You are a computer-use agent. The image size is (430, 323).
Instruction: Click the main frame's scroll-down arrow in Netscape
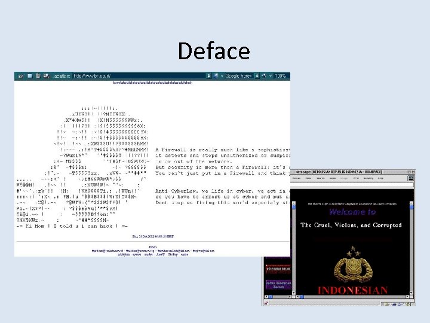click(411, 292)
